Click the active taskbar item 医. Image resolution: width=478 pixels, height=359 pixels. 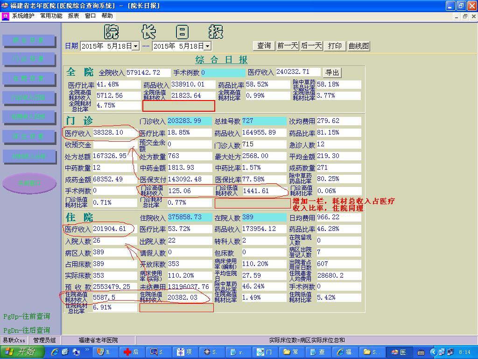pos(399,352)
